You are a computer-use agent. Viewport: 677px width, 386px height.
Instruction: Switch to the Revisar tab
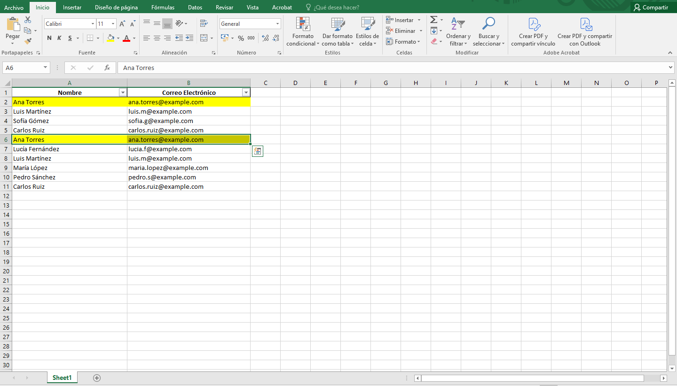pos(224,8)
